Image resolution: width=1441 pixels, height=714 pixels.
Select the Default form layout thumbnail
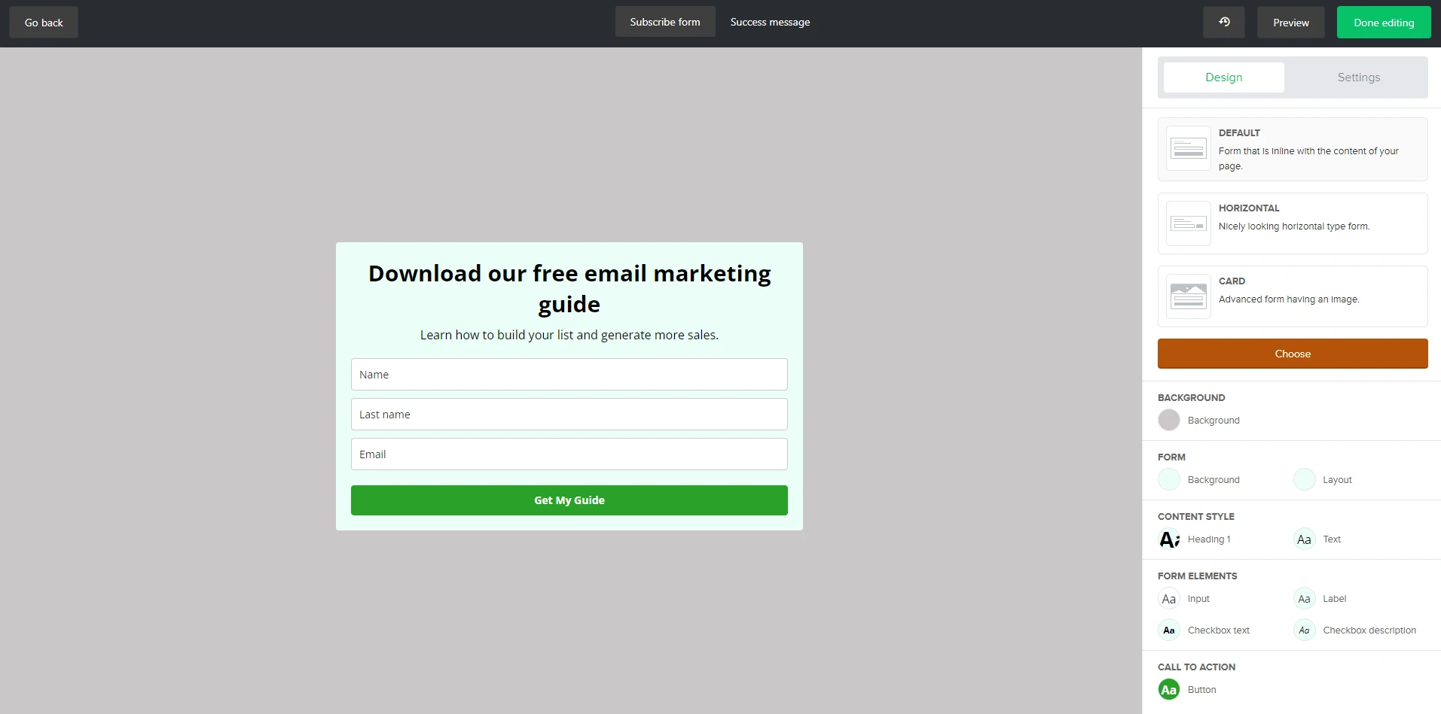click(1188, 148)
